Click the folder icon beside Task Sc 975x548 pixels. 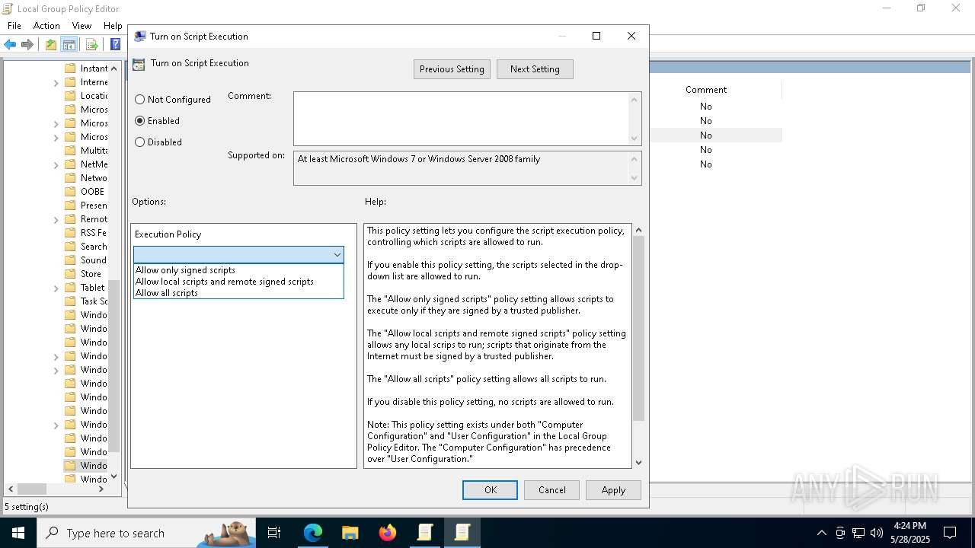[70, 301]
